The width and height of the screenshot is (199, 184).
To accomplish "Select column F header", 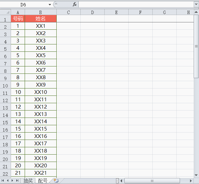I will [140, 12].
